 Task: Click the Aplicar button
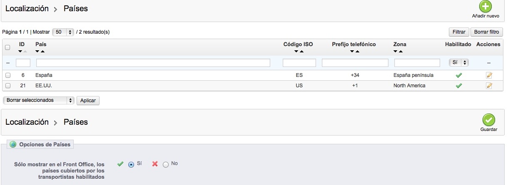[88, 101]
